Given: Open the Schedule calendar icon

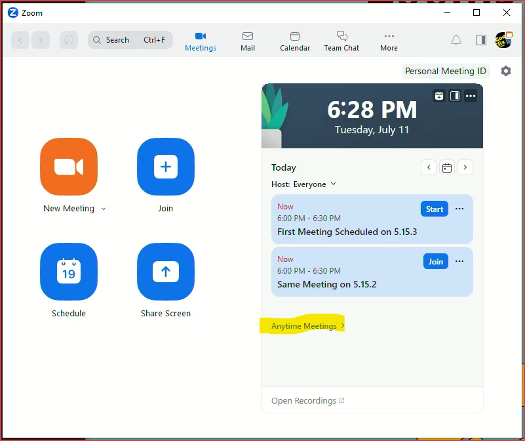Looking at the screenshot, I should [x=69, y=272].
